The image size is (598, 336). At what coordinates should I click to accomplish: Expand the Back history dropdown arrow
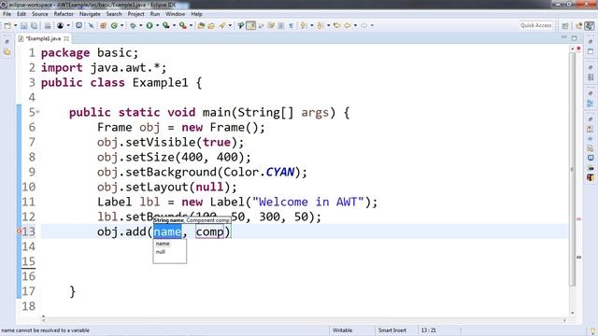pyautogui.click(x=355, y=25)
